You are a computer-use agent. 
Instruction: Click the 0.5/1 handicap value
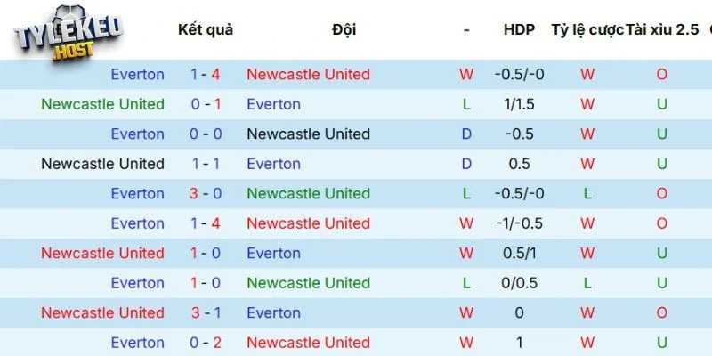(x=519, y=253)
